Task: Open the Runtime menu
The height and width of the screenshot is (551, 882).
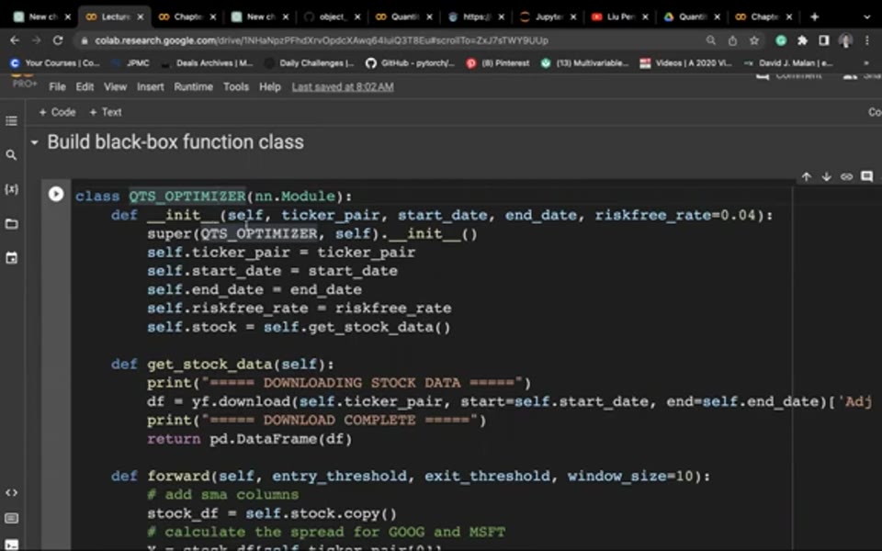Action: (194, 86)
